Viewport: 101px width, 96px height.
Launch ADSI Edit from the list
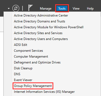point(21,45)
